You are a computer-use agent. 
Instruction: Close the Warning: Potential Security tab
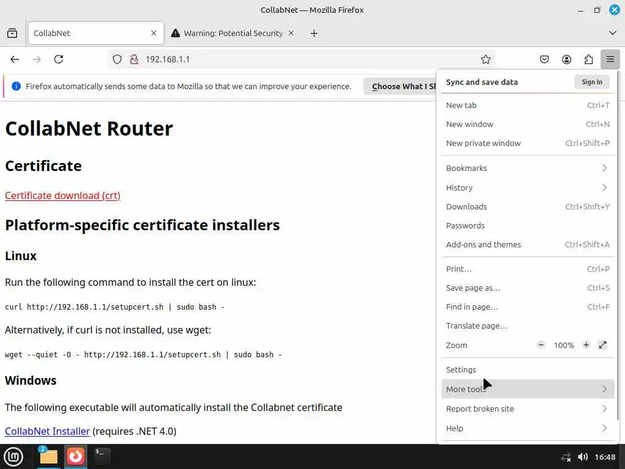(291, 33)
